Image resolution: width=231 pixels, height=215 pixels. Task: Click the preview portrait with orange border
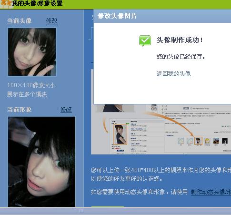(x=120, y=134)
